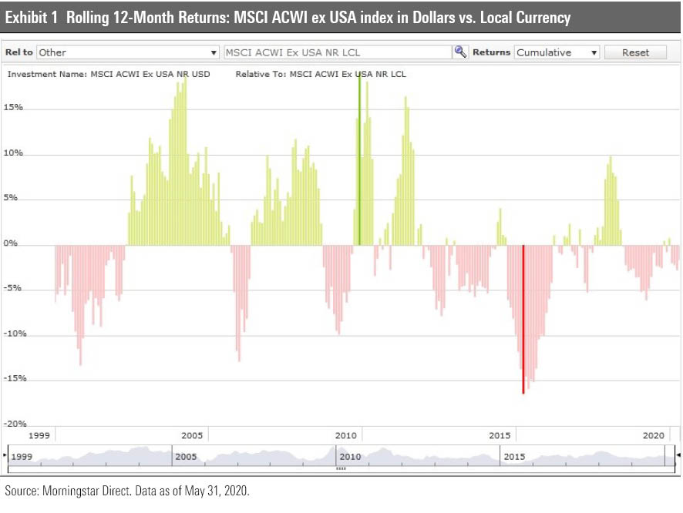Open the Returns Cumulative dropdown
This screenshot has width=683, height=513.
(x=557, y=52)
